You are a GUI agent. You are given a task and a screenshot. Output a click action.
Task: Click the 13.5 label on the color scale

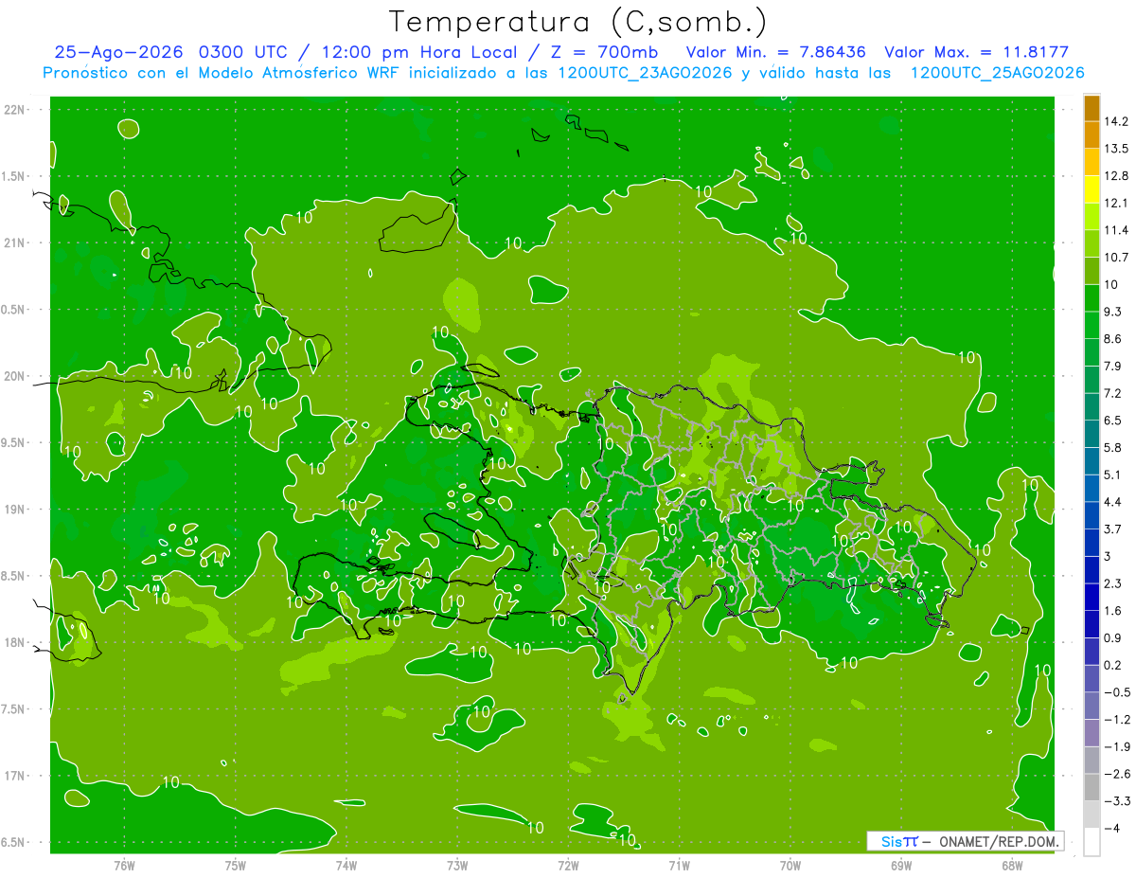pos(1117,149)
